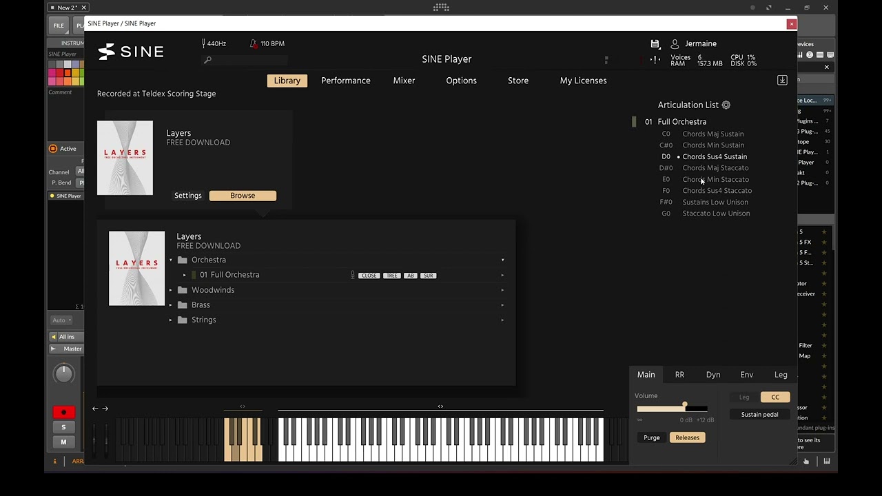The width and height of the screenshot is (882, 496).
Task: Toggle the Releases button
Action: tap(687, 437)
